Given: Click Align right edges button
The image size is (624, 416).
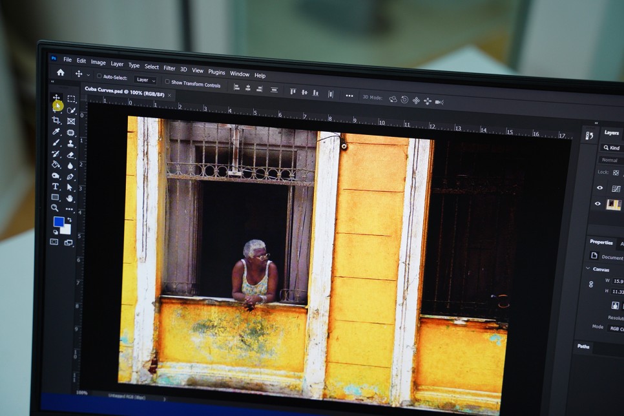Looking at the screenshot, I should coord(260,88).
